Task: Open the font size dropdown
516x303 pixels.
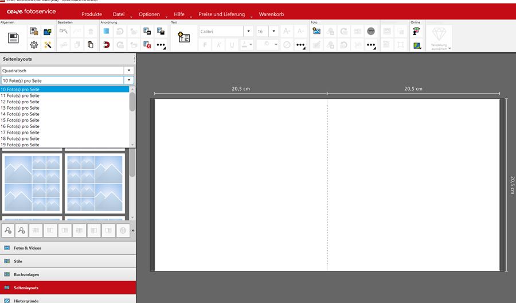Action: point(273,32)
